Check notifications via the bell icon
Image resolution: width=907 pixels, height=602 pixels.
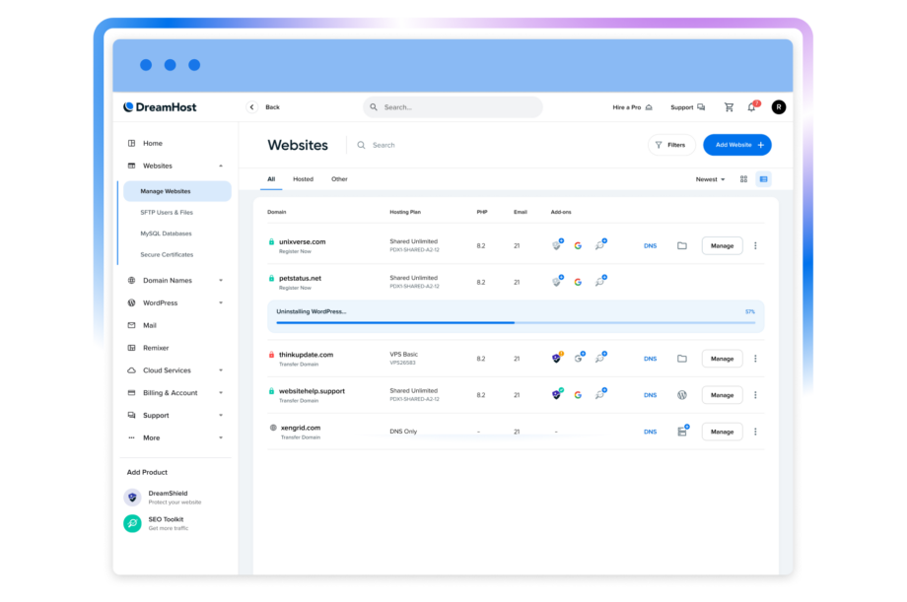coord(751,106)
